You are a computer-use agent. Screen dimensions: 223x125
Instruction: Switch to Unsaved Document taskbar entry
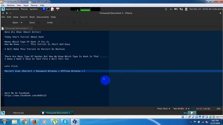[57, 113]
